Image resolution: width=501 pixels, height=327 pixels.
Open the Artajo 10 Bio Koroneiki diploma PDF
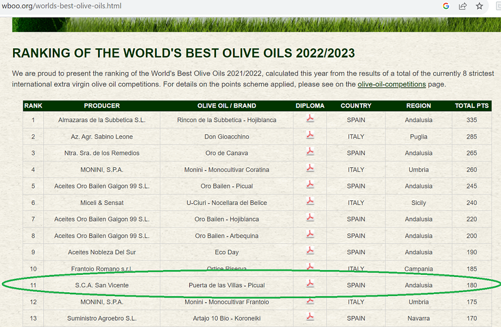pos(310,317)
